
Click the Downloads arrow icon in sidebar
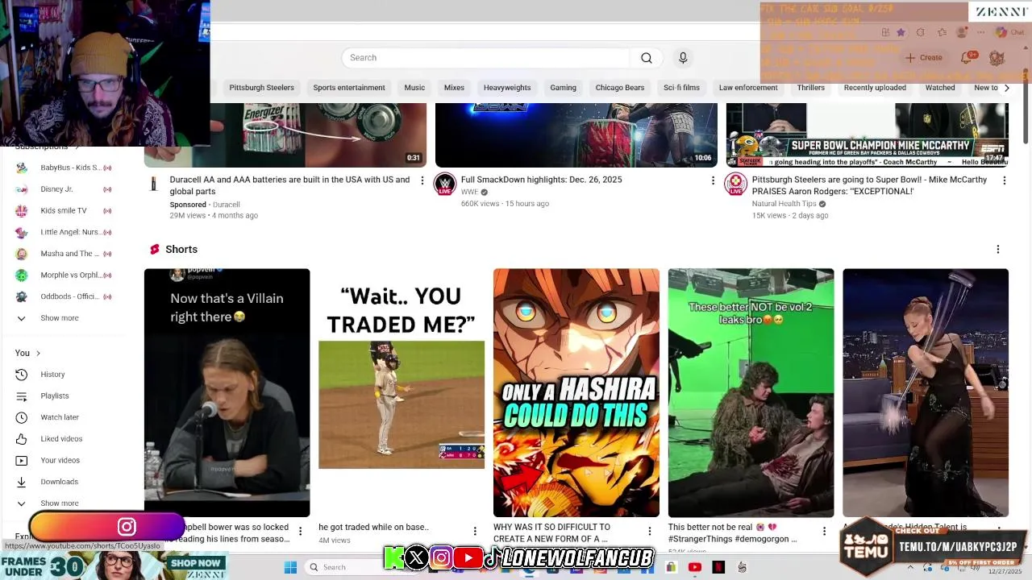[22, 482]
